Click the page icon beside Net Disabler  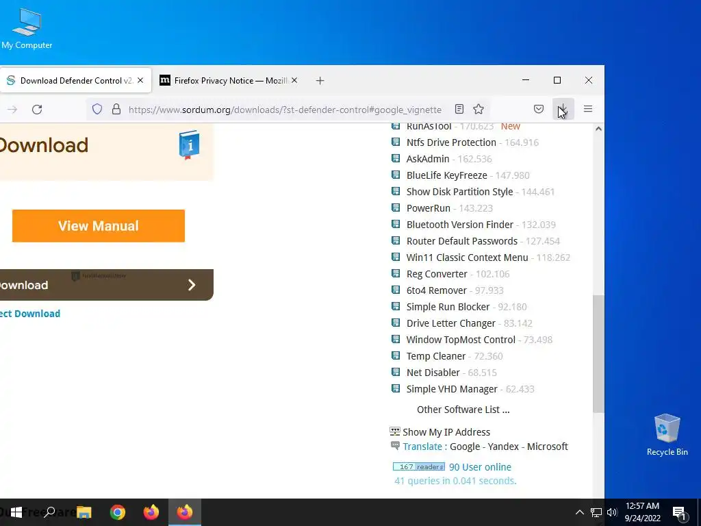pyautogui.click(x=396, y=372)
